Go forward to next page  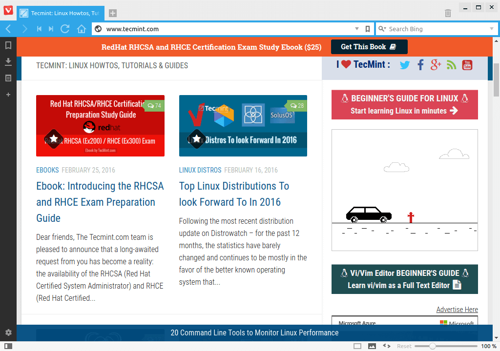coord(24,29)
